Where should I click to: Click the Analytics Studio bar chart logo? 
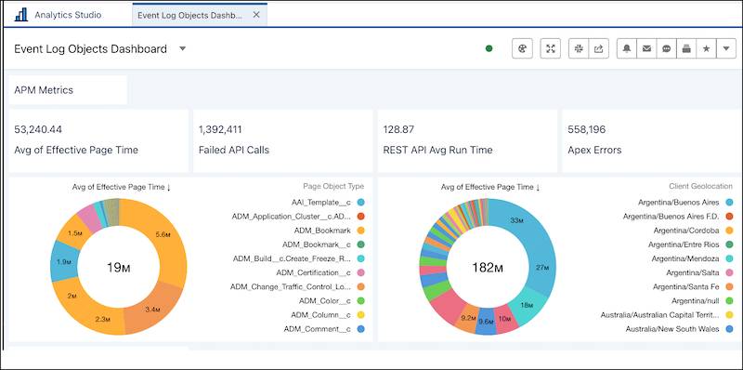point(20,15)
